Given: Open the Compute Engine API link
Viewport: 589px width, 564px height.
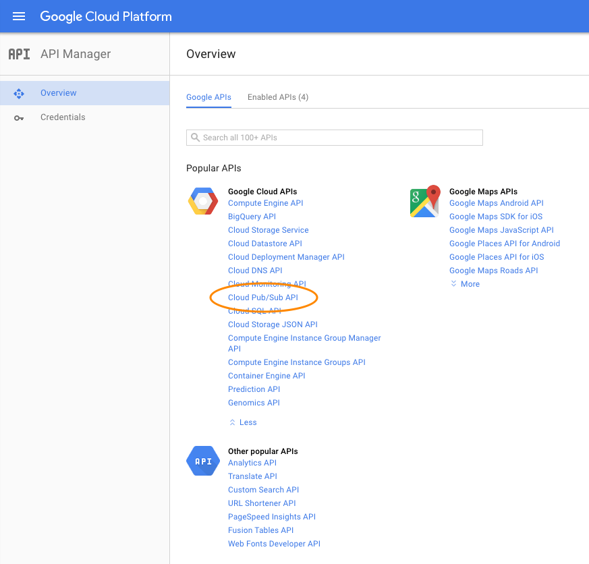Looking at the screenshot, I should pyautogui.click(x=266, y=203).
